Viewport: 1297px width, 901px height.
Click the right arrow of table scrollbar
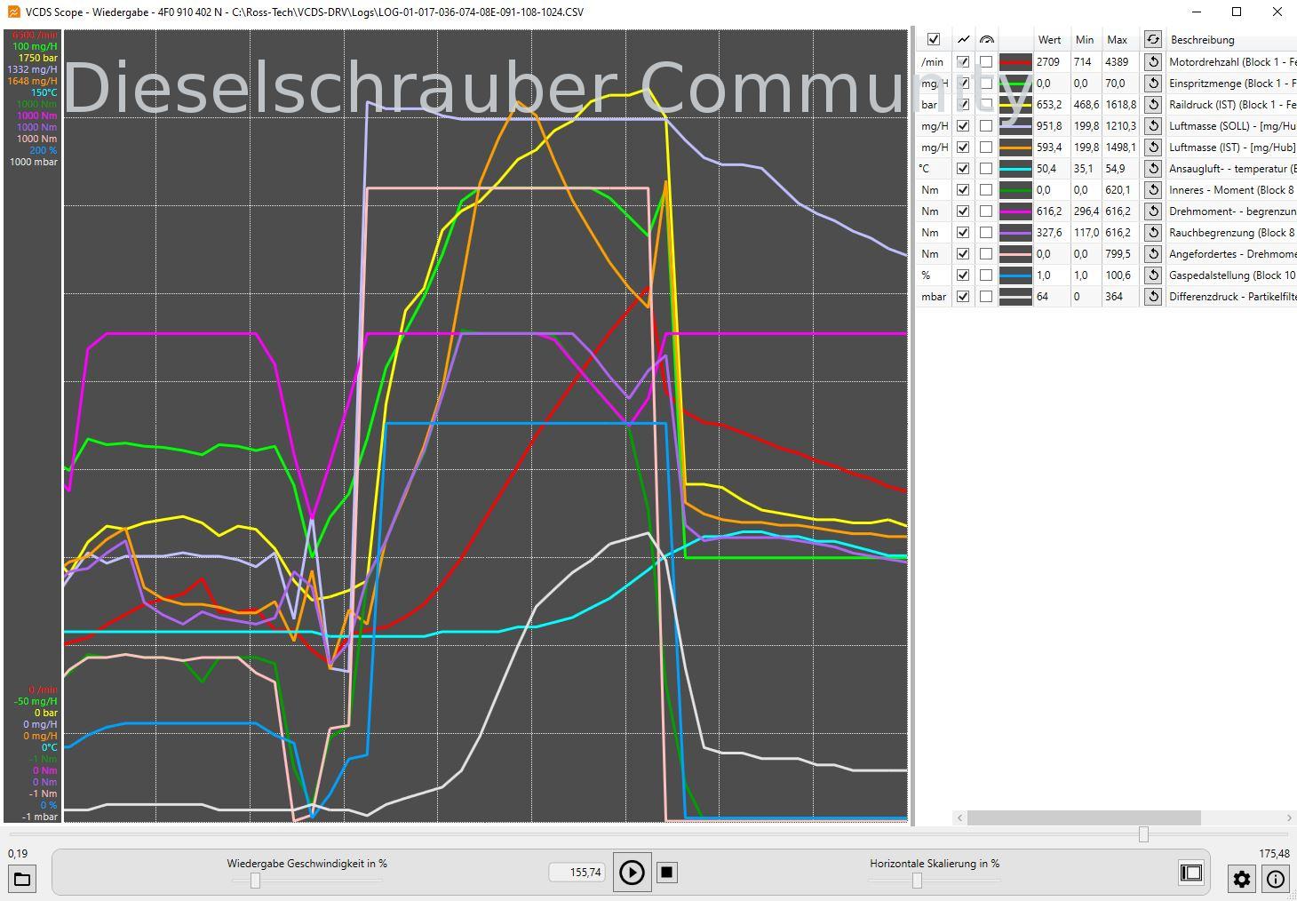pyautogui.click(x=1289, y=817)
